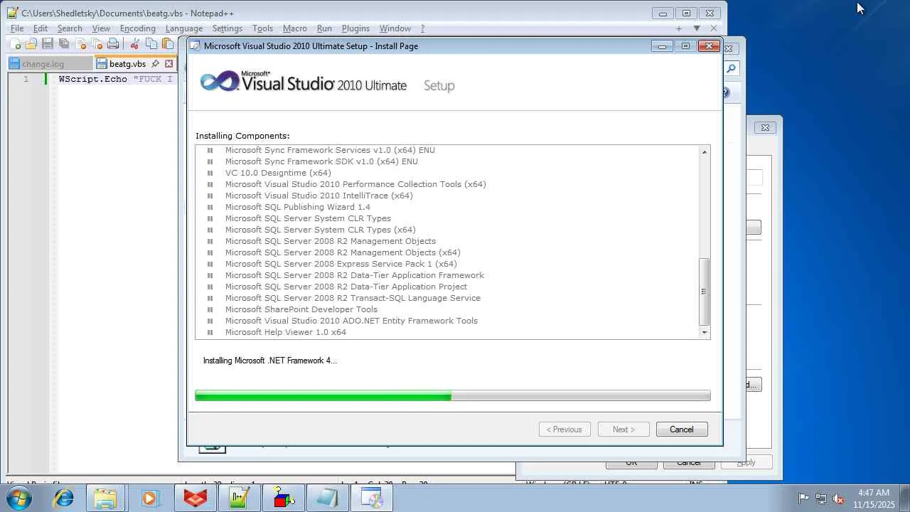Open the File menu in Notepad++
The image size is (910, 512).
click(17, 28)
